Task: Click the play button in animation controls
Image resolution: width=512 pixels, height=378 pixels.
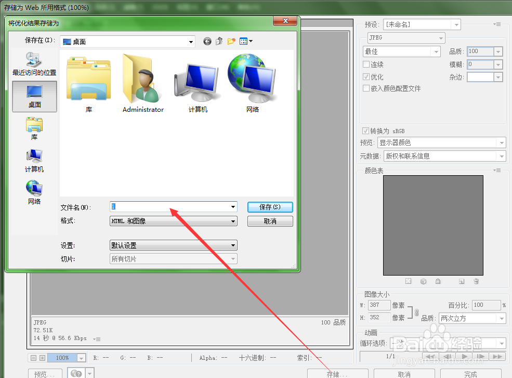Action: [x=464, y=357]
